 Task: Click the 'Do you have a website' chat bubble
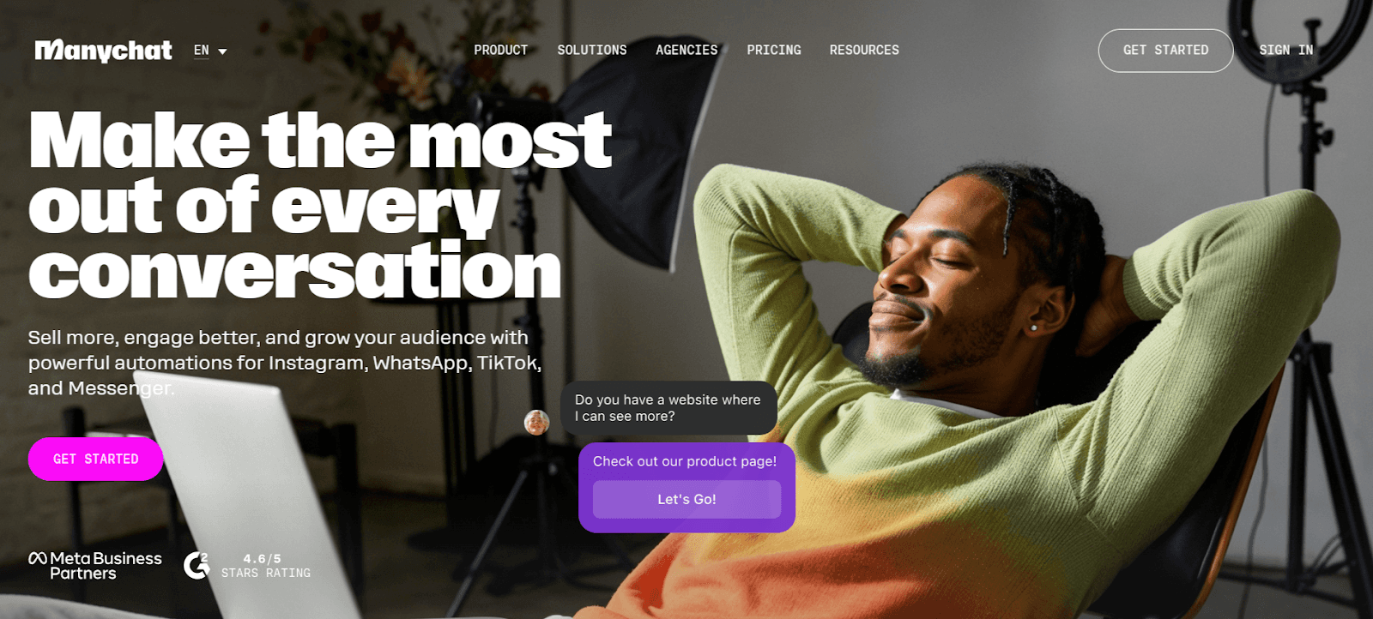[x=668, y=408]
